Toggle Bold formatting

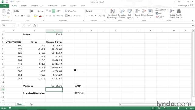pyautogui.click(x=15, y=16)
